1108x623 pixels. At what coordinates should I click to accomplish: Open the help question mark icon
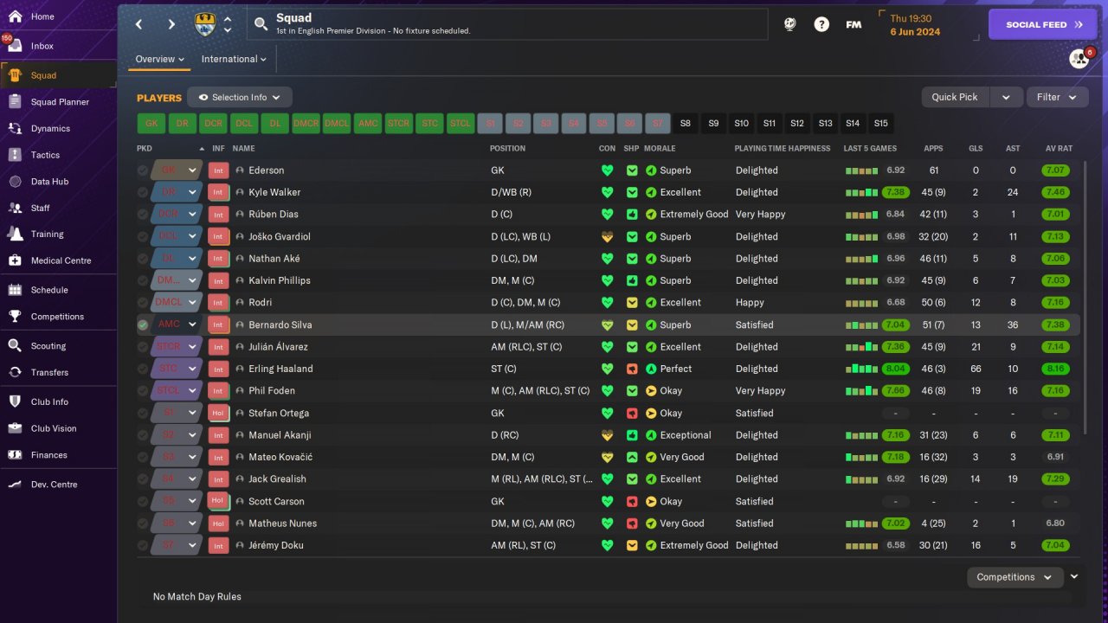tap(821, 24)
